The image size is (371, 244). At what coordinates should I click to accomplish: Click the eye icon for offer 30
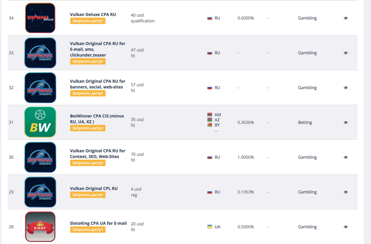tap(346, 157)
